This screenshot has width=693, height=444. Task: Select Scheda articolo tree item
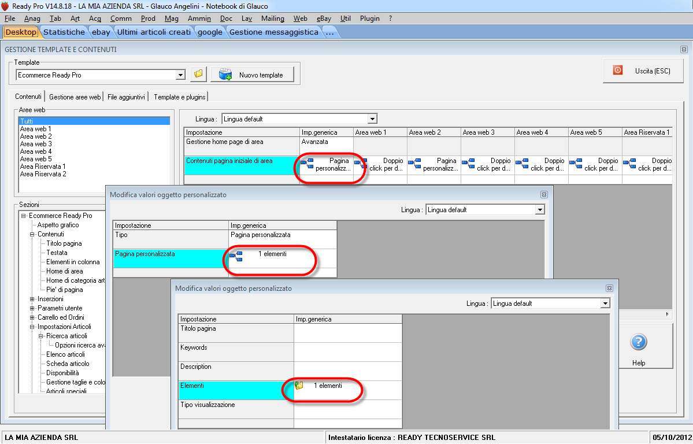tap(68, 364)
